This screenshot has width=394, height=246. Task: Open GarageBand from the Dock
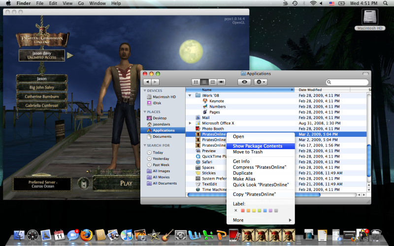[167, 235]
